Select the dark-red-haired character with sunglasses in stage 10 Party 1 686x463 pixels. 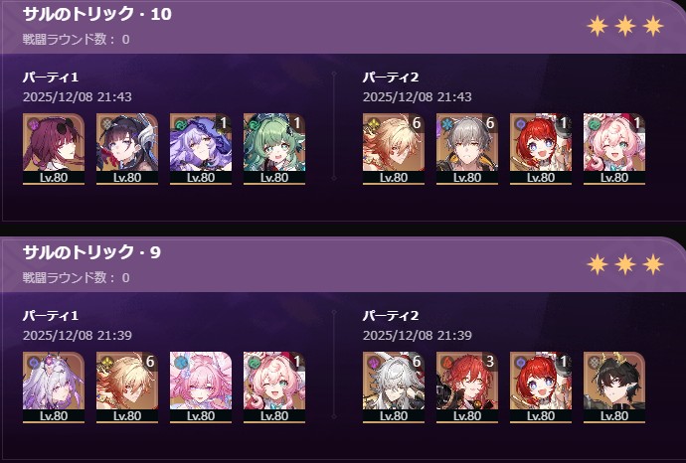click(54, 149)
